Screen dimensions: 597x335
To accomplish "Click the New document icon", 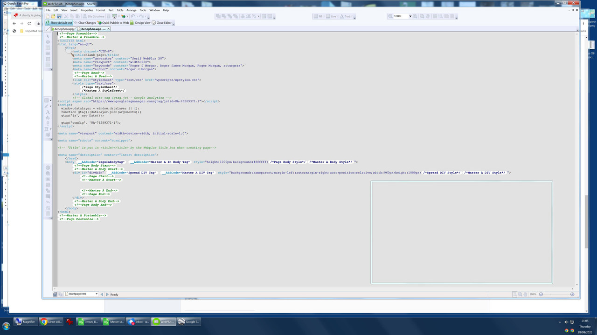I will [x=47, y=16].
